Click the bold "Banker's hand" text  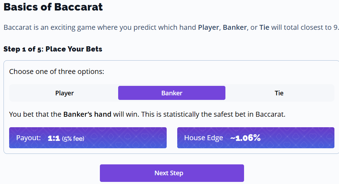[x=87, y=114]
